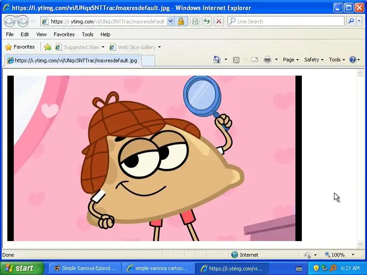This screenshot has height=275, width=367.
Task: Go forward with the Forward arrow button
Action: tap(22, 21)
